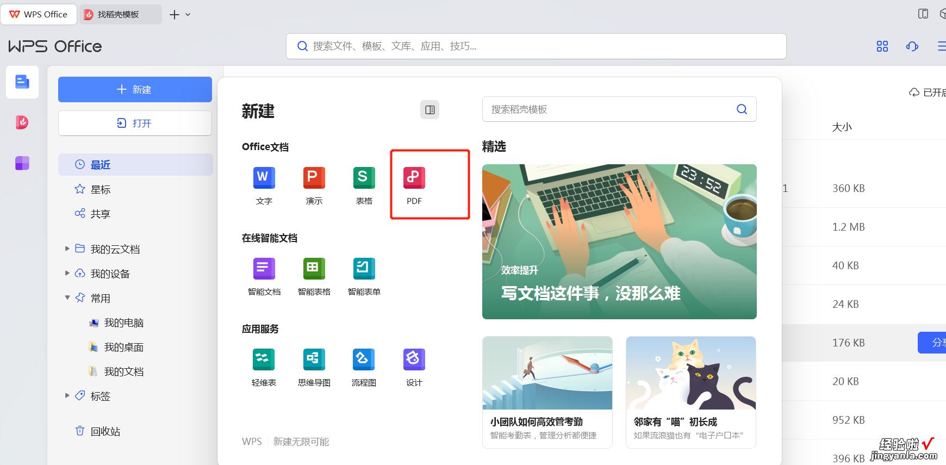
Task: Switch to WPS Office tab
Action: [x=39, y=14]
